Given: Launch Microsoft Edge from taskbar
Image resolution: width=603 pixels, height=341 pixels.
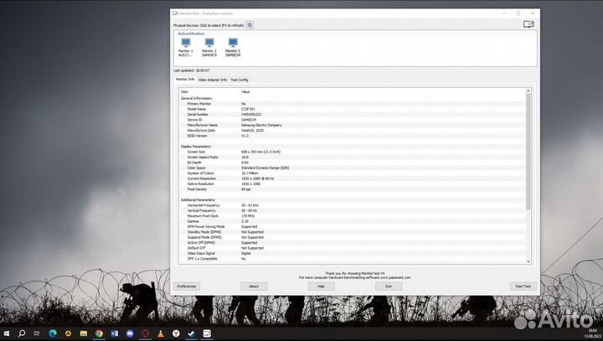Looking at the screenshot, I should click(53, 333).
